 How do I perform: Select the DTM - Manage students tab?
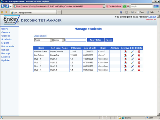click(33, 12)
